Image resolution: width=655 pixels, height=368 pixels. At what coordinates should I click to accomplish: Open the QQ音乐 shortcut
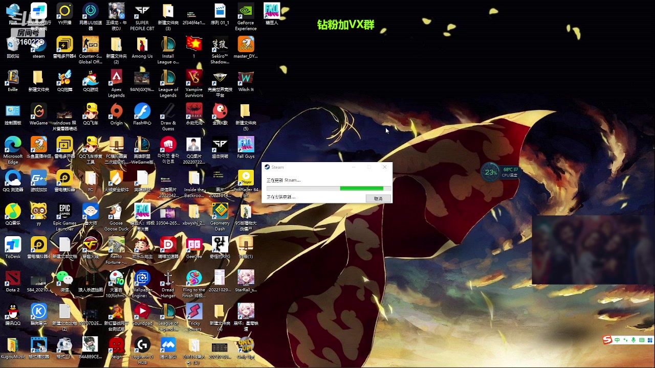tap(13, 215)
